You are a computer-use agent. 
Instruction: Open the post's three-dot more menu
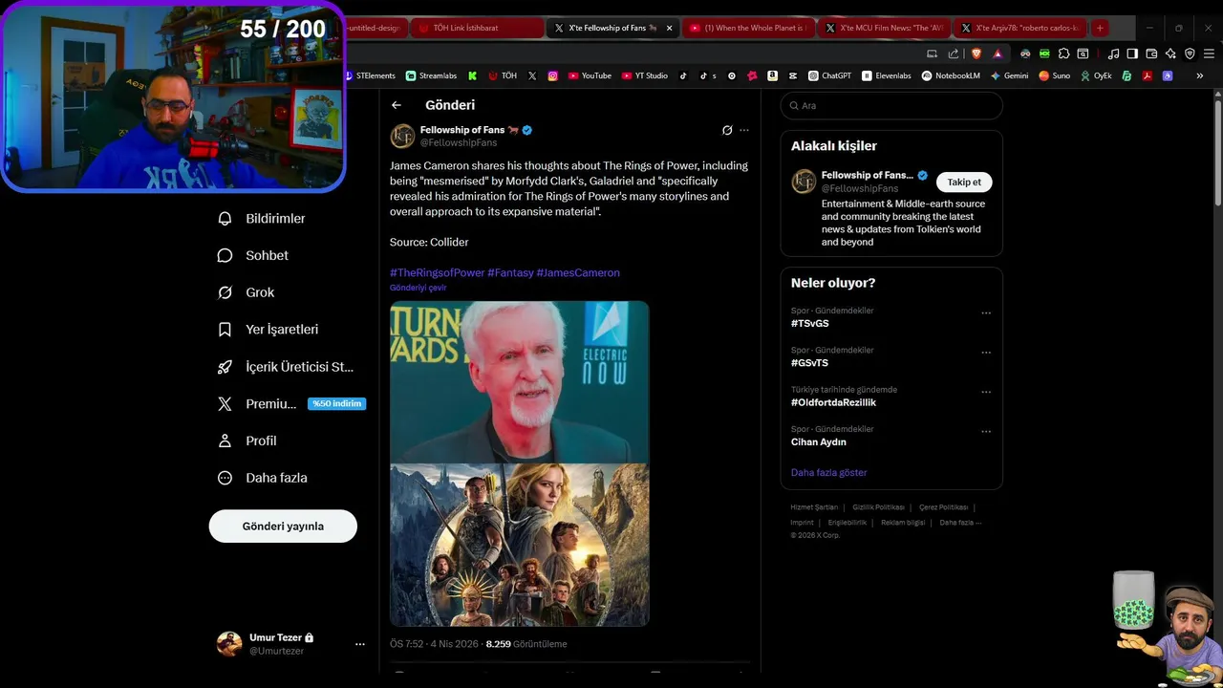744,130
